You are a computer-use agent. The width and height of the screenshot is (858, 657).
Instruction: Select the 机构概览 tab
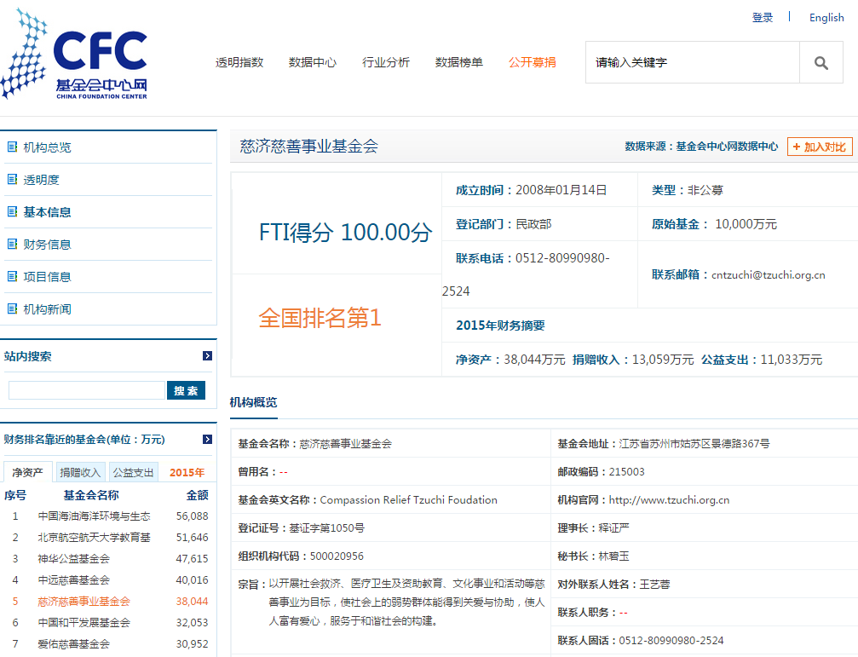coord(253,402)
